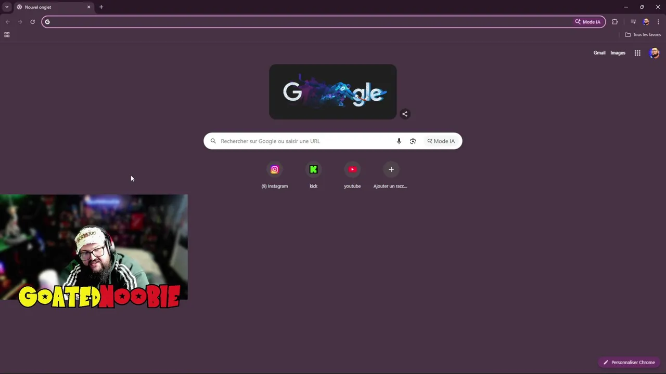Open the youtube shortcut
The width and height of the screenshot is (666, 374).
352,175
